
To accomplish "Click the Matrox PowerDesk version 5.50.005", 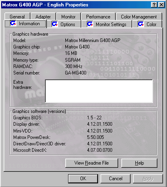I will (x=95, y=137).
